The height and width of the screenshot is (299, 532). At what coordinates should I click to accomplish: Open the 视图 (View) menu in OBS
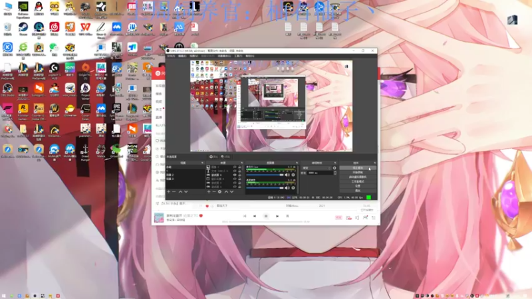(194, 56)
